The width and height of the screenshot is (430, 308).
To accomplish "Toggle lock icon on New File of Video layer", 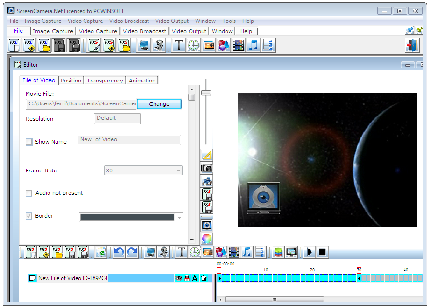I will (187, 279).
